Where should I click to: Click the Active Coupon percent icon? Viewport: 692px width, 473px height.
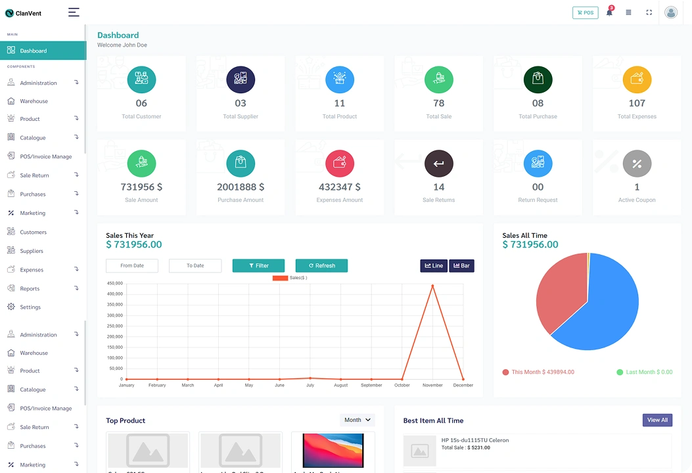637,164
